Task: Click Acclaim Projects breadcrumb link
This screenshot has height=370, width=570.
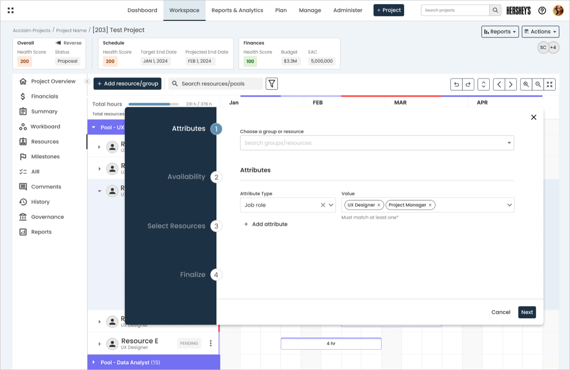Action: [x=31, y=30]
